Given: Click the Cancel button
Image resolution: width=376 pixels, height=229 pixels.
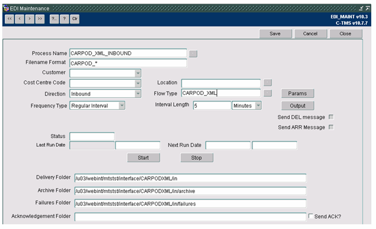Looking at the screenshot, I should pos(310,34).
